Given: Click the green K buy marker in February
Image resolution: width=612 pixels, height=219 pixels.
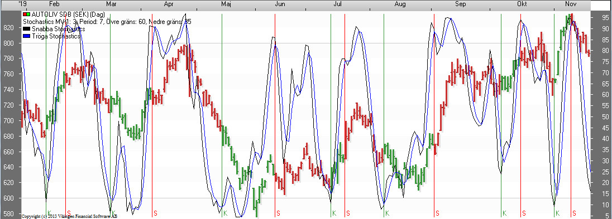Looking at the screenshot, I should (x=49, y=213).
